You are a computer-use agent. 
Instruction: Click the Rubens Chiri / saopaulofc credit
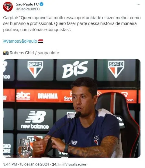[34, 53]
